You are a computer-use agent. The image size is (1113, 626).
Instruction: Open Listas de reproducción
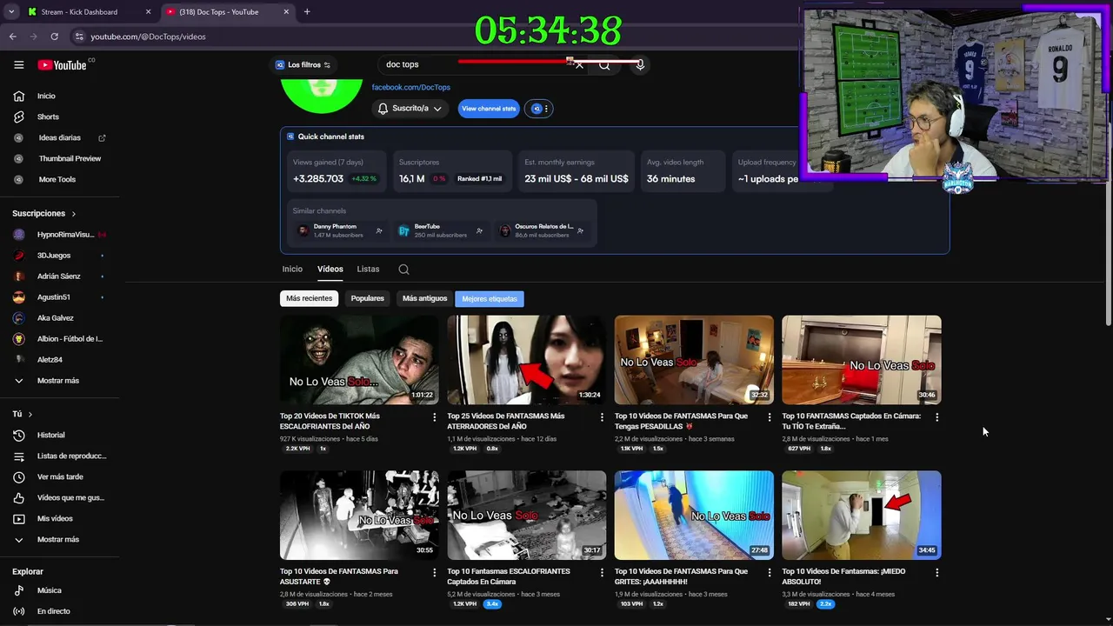point(71,456)
